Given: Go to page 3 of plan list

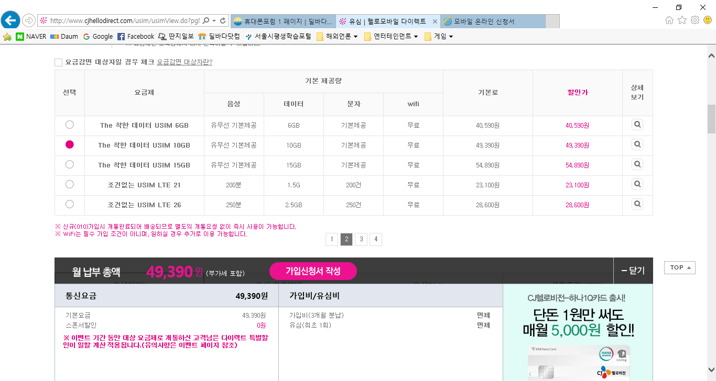Looking at the screenshot, I should [361, 240].
